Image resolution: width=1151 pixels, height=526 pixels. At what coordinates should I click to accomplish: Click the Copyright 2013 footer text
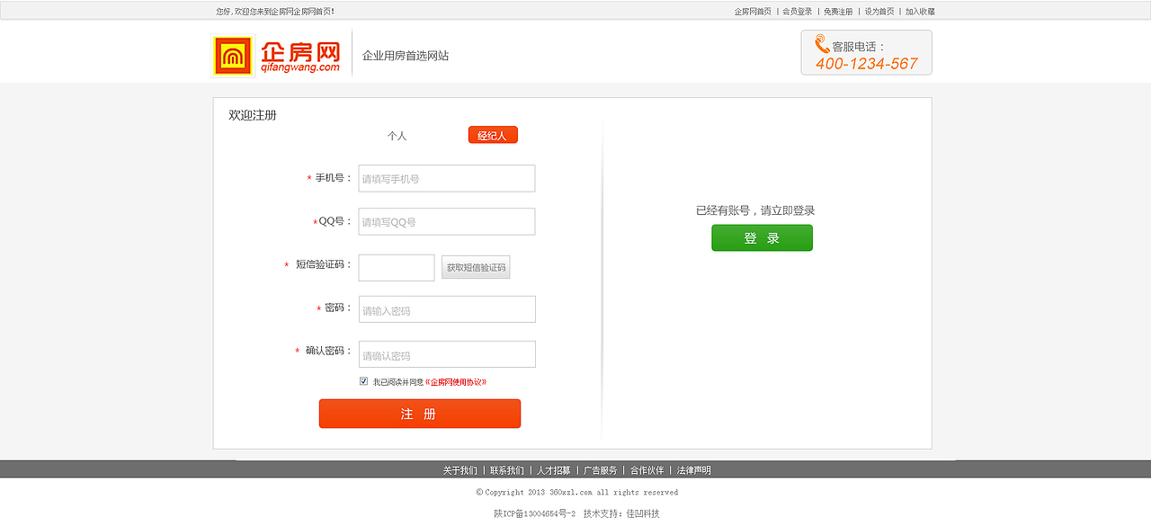[577, 493]
